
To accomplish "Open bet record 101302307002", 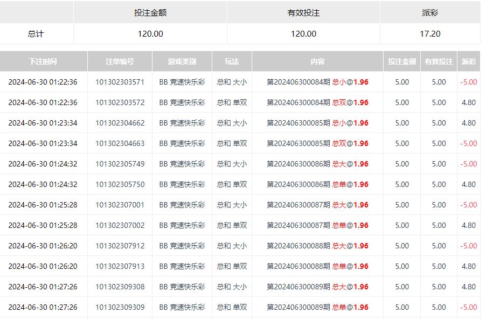I will [x=120, y=225].
